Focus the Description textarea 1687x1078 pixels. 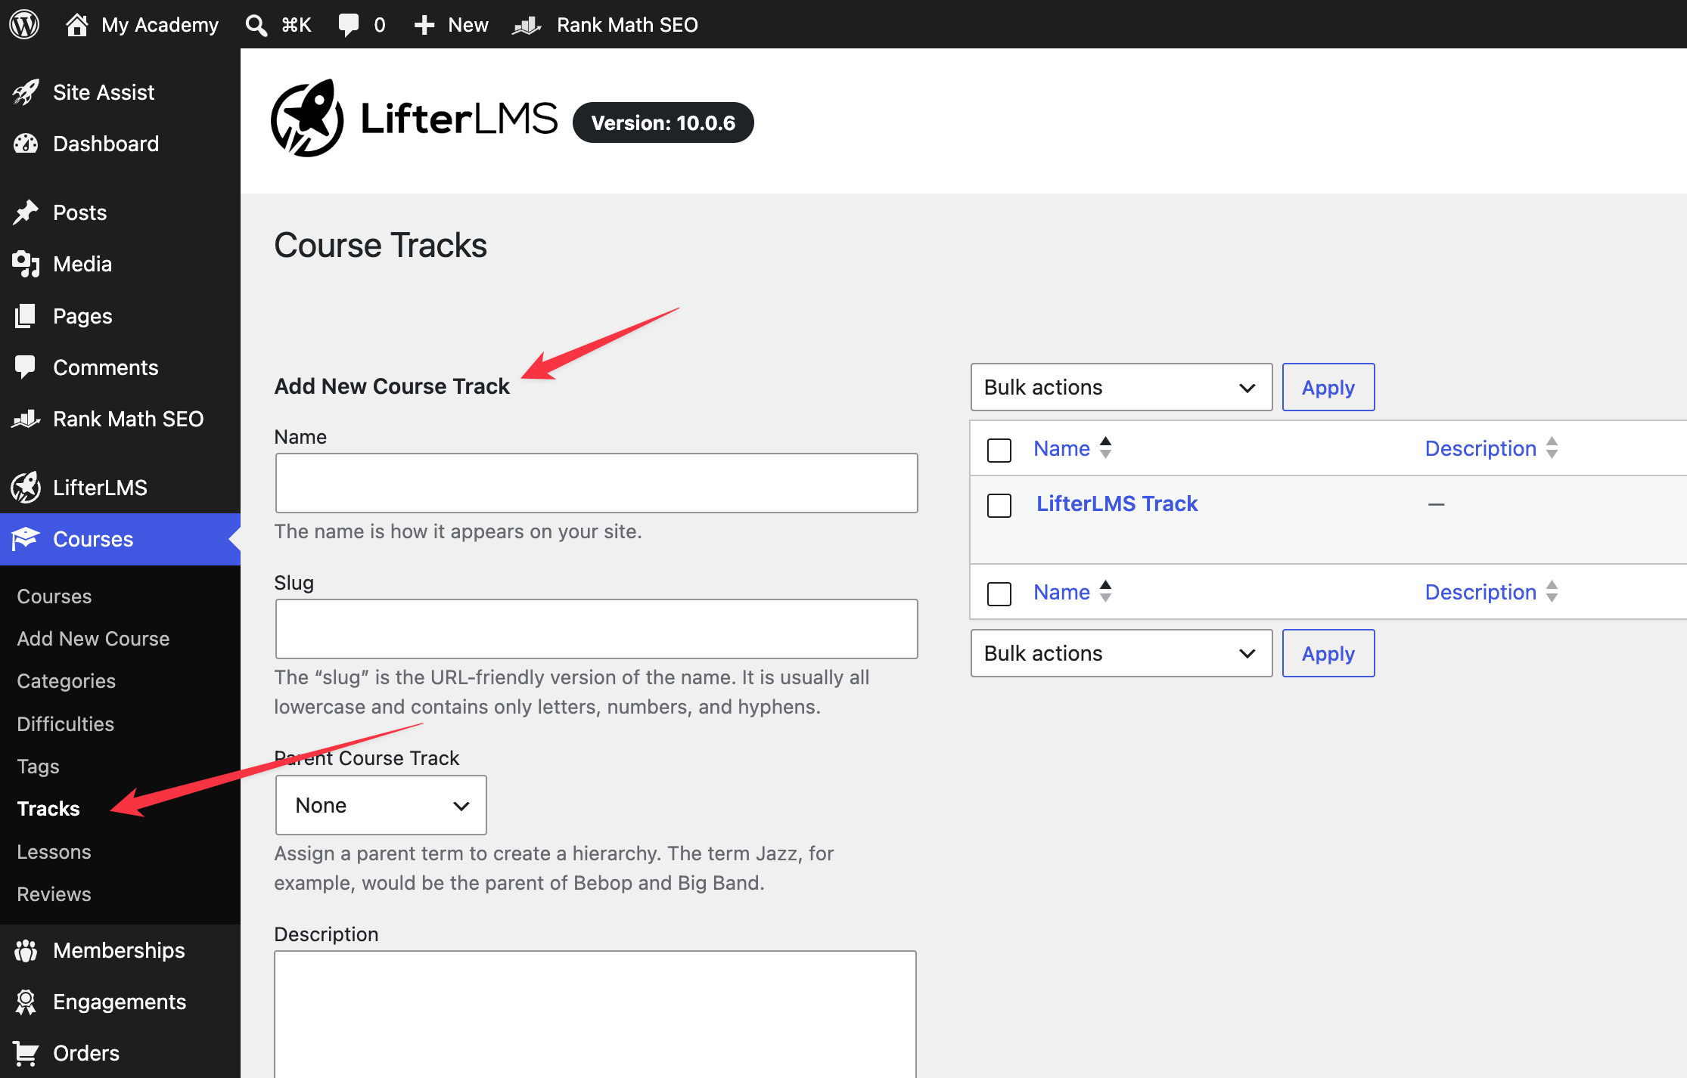coord(595,1014)
